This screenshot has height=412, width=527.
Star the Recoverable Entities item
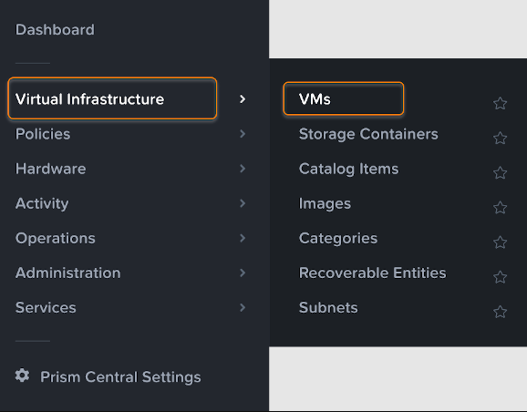501,277
